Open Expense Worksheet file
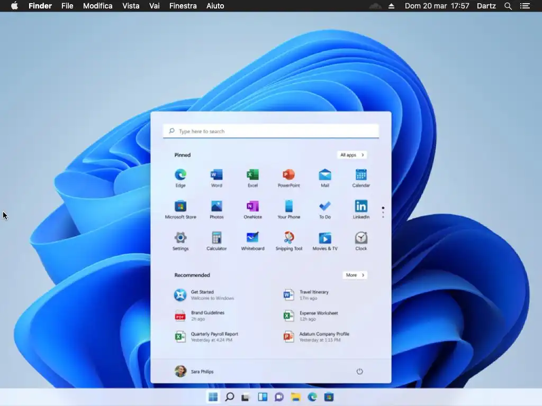Viewport: 542px width, 406px height. pos(310,316)
